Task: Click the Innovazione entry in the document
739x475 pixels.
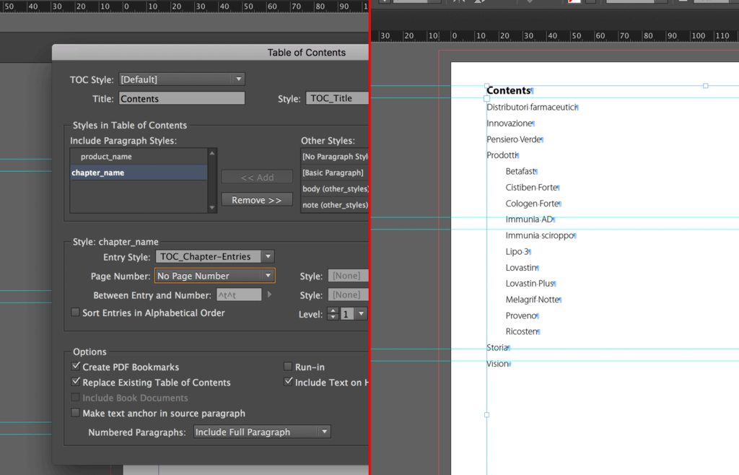Action: 510,123
